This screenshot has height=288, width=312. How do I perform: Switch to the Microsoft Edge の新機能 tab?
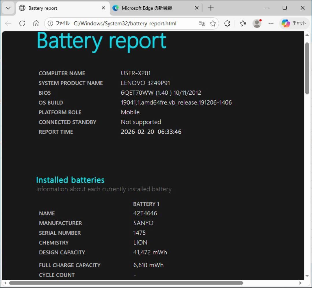155,8
